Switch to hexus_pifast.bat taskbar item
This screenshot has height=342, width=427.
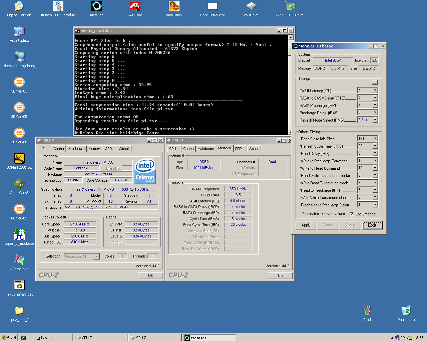[x=46, y=338]
